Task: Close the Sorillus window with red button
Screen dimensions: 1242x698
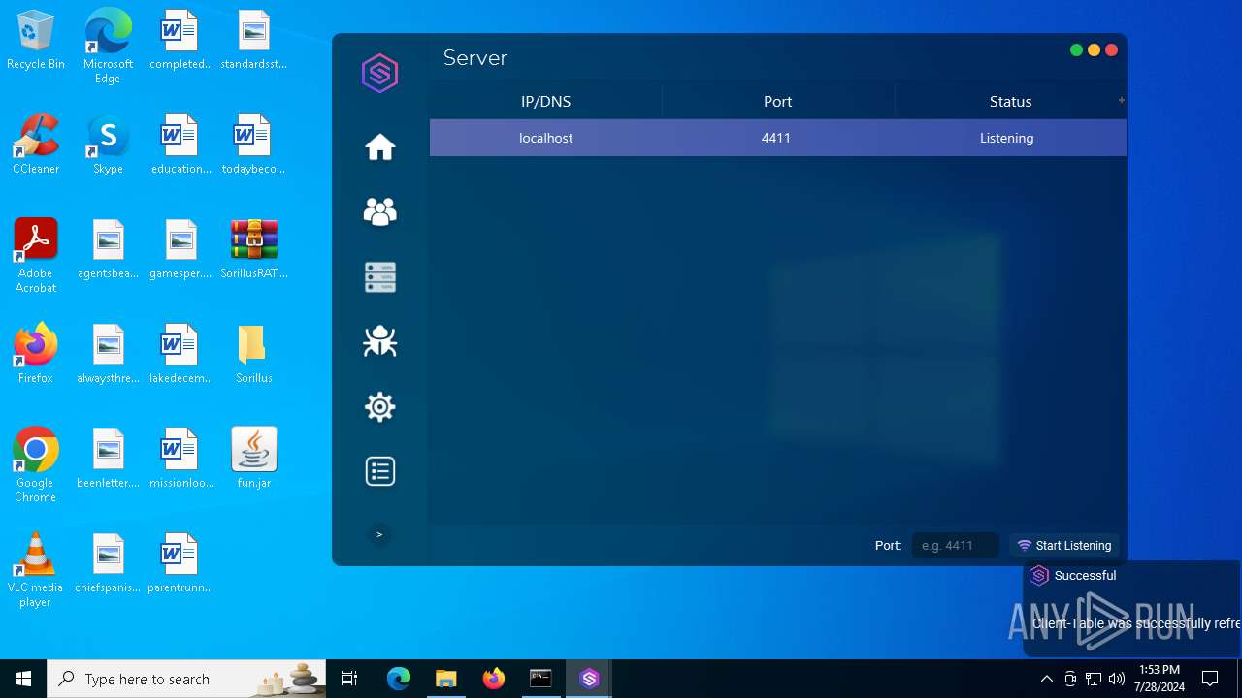Action: [x=1111, y=50]
